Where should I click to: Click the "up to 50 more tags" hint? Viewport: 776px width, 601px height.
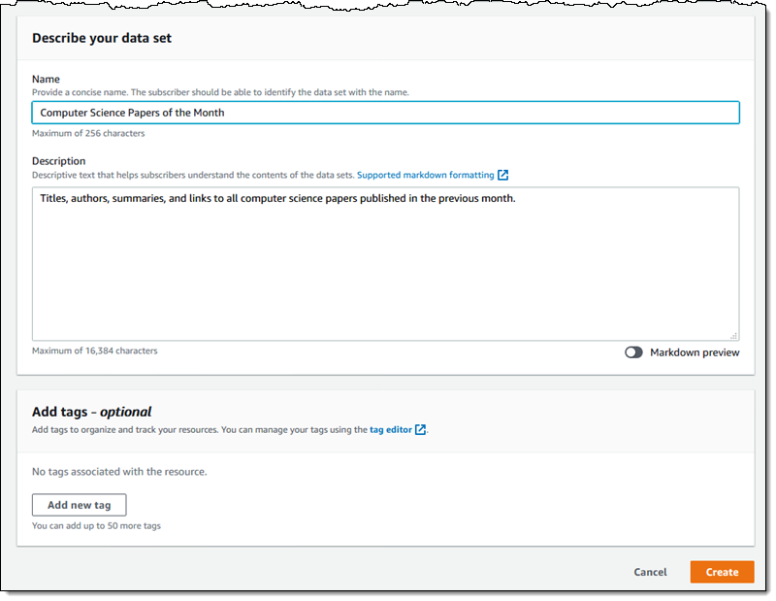[x=96, y=526]
